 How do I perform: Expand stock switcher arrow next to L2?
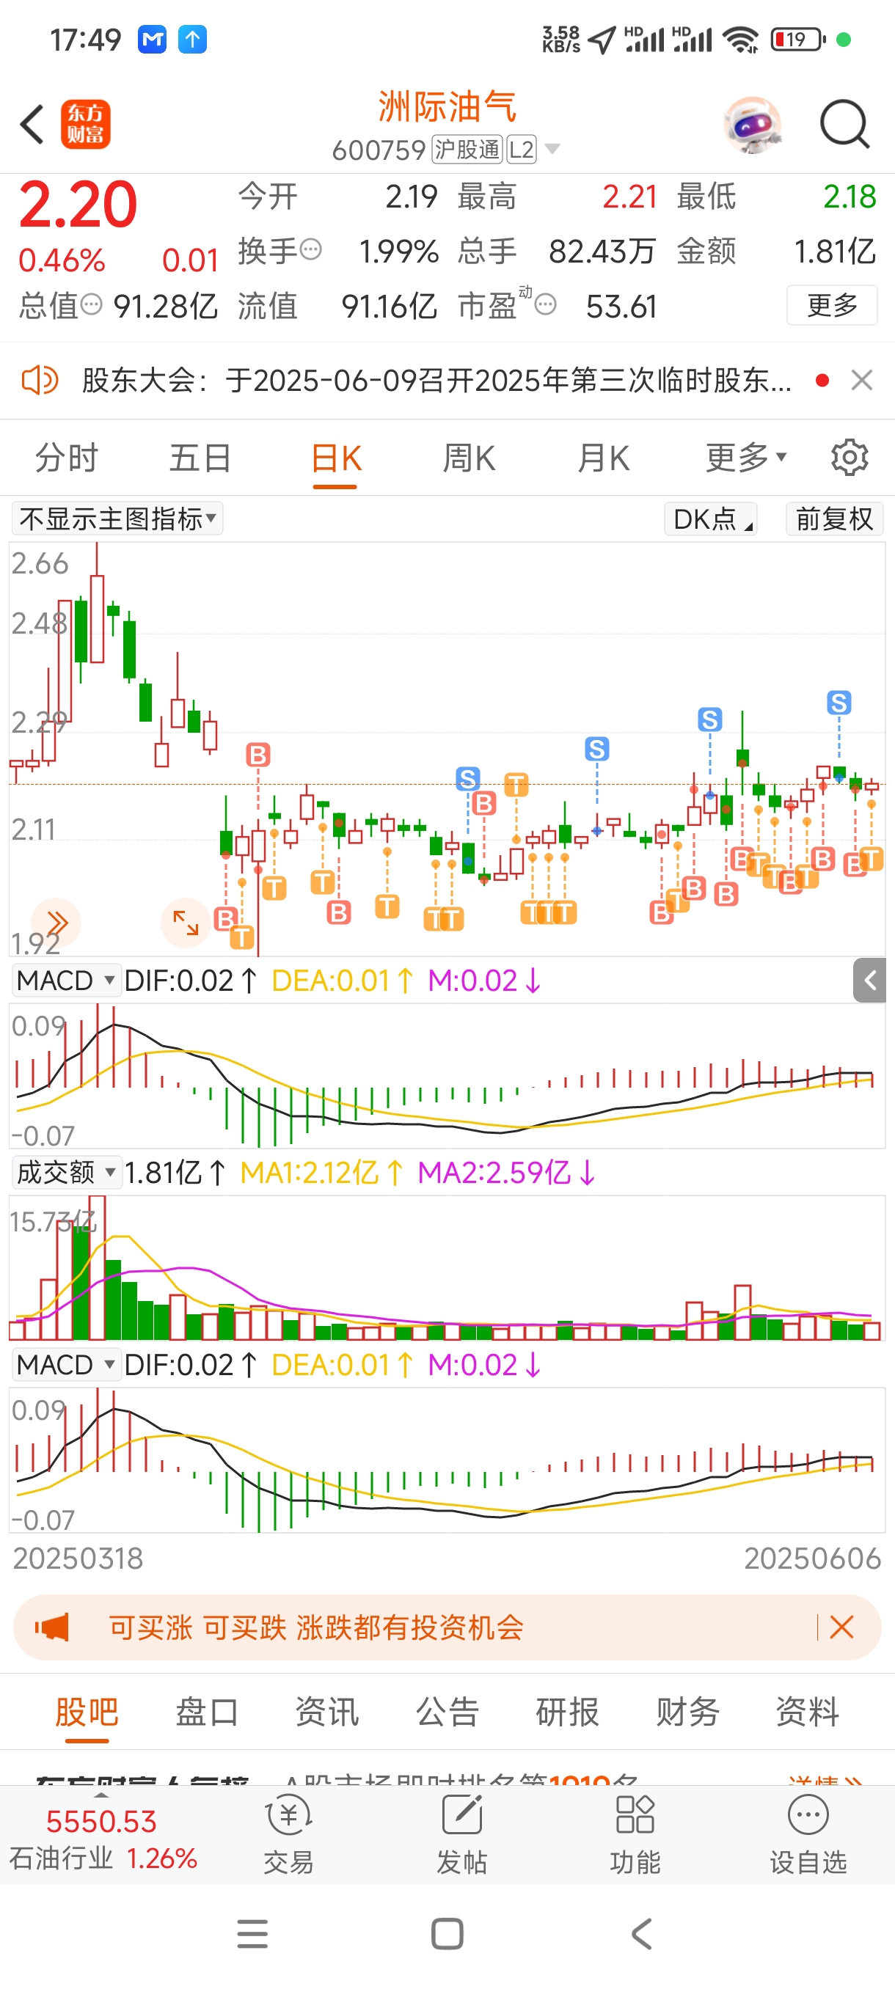(552, 148)
